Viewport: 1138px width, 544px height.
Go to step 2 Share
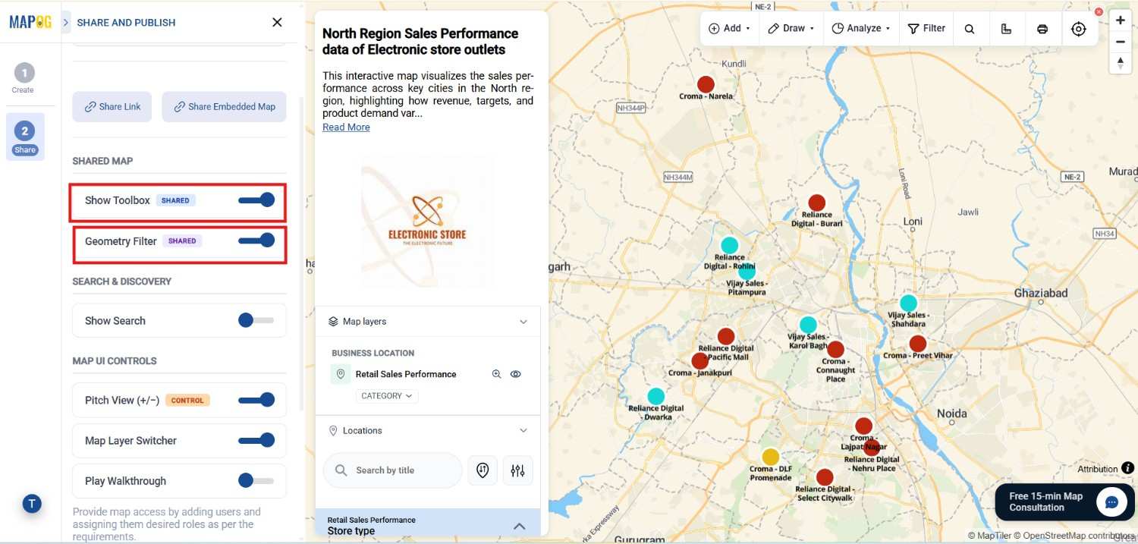point(25,137)
